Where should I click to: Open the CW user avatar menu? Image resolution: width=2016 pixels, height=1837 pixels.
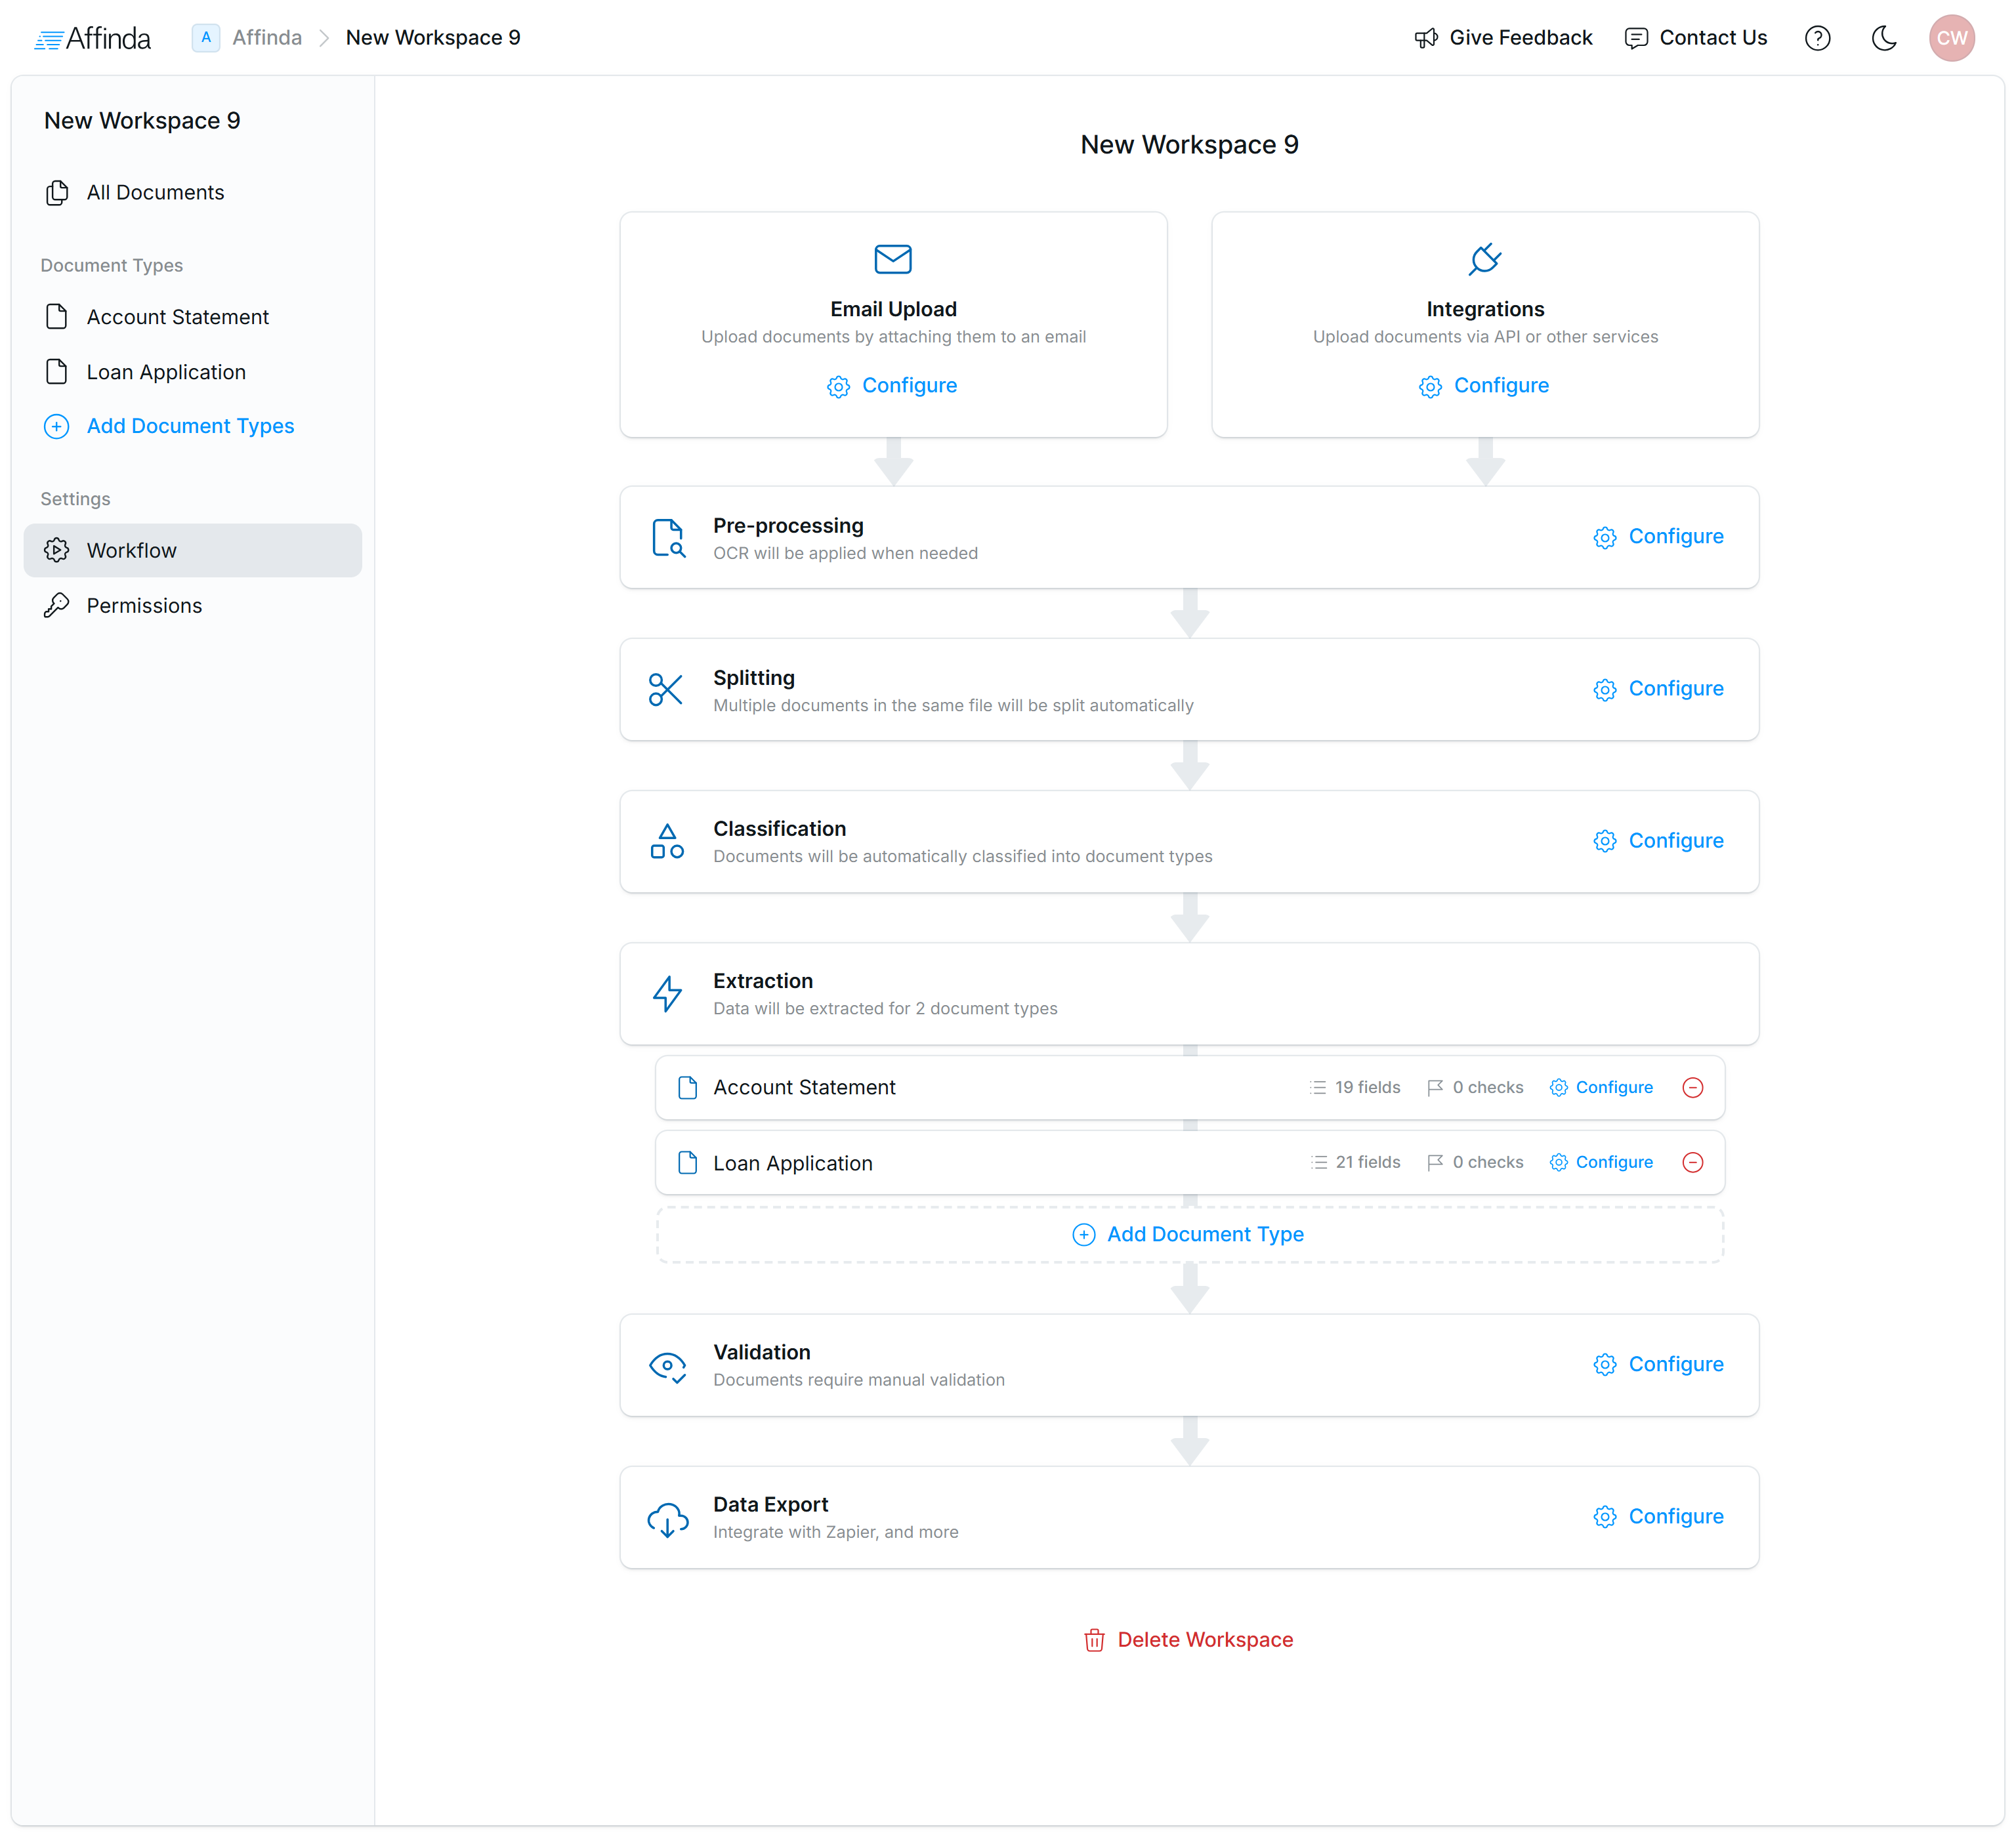coord(1951,38)
